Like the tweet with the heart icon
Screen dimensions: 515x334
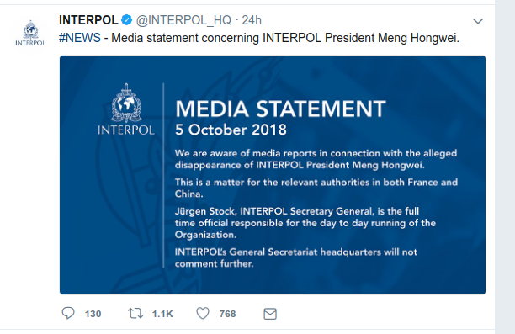coord(203,313)
